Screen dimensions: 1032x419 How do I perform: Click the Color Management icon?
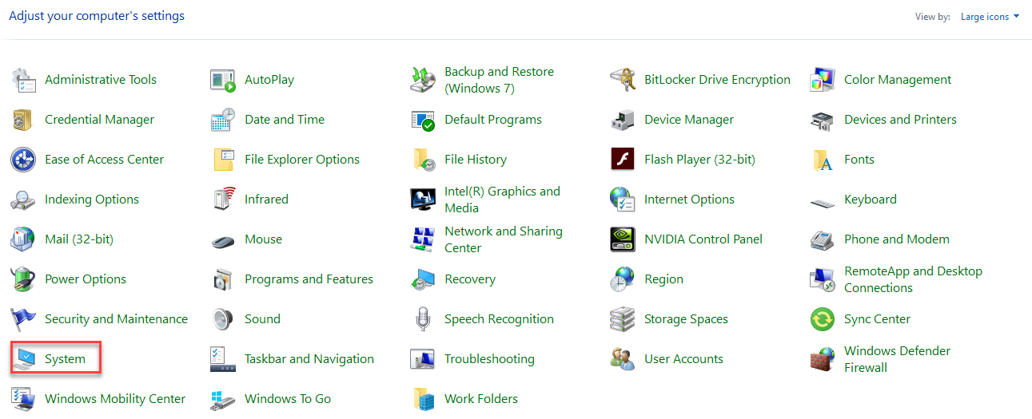tap(822, 80)
